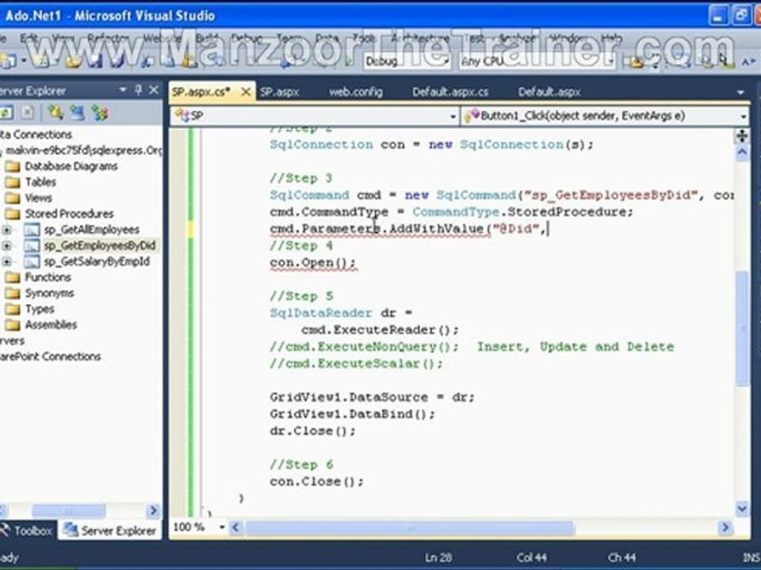Open the Build menu
The height and width of the screenshot is (570, 761).
coord(207,38)
